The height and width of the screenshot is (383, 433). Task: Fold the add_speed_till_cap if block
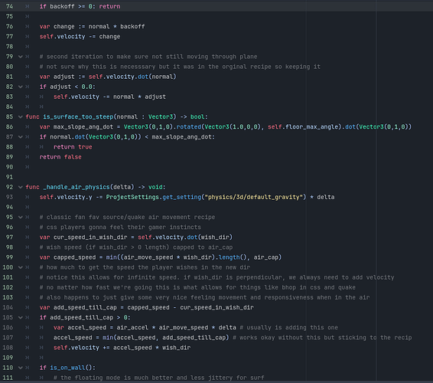(21, 317)
